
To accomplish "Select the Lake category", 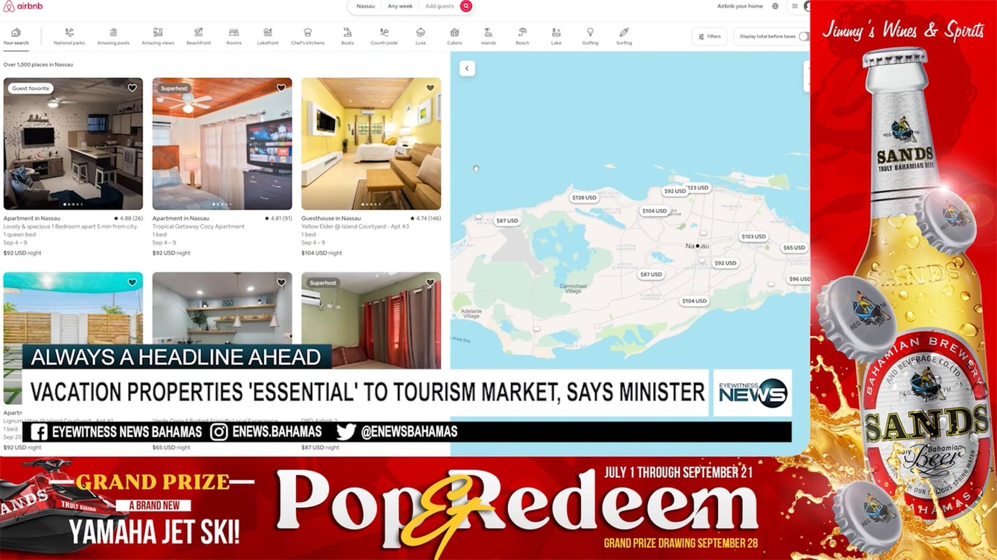I will [556, 37].
